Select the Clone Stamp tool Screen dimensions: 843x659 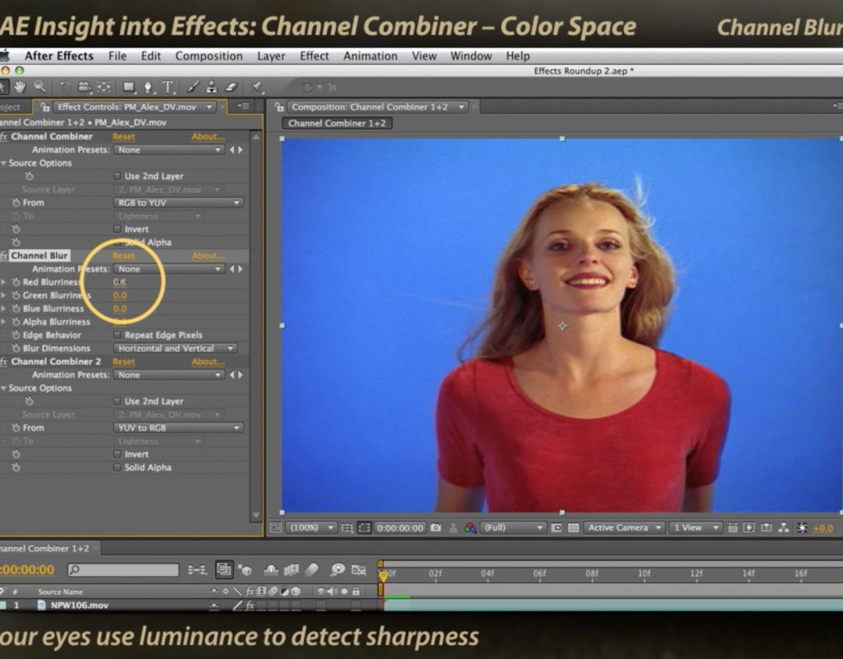pos(212,86)
